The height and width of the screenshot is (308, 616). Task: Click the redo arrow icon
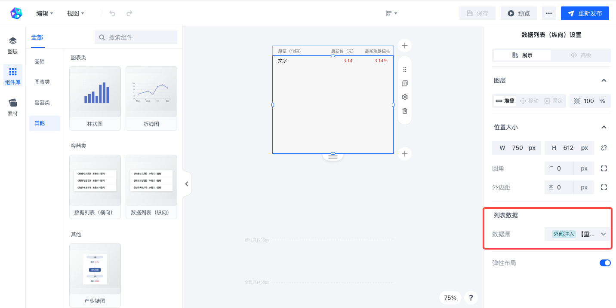129,13
